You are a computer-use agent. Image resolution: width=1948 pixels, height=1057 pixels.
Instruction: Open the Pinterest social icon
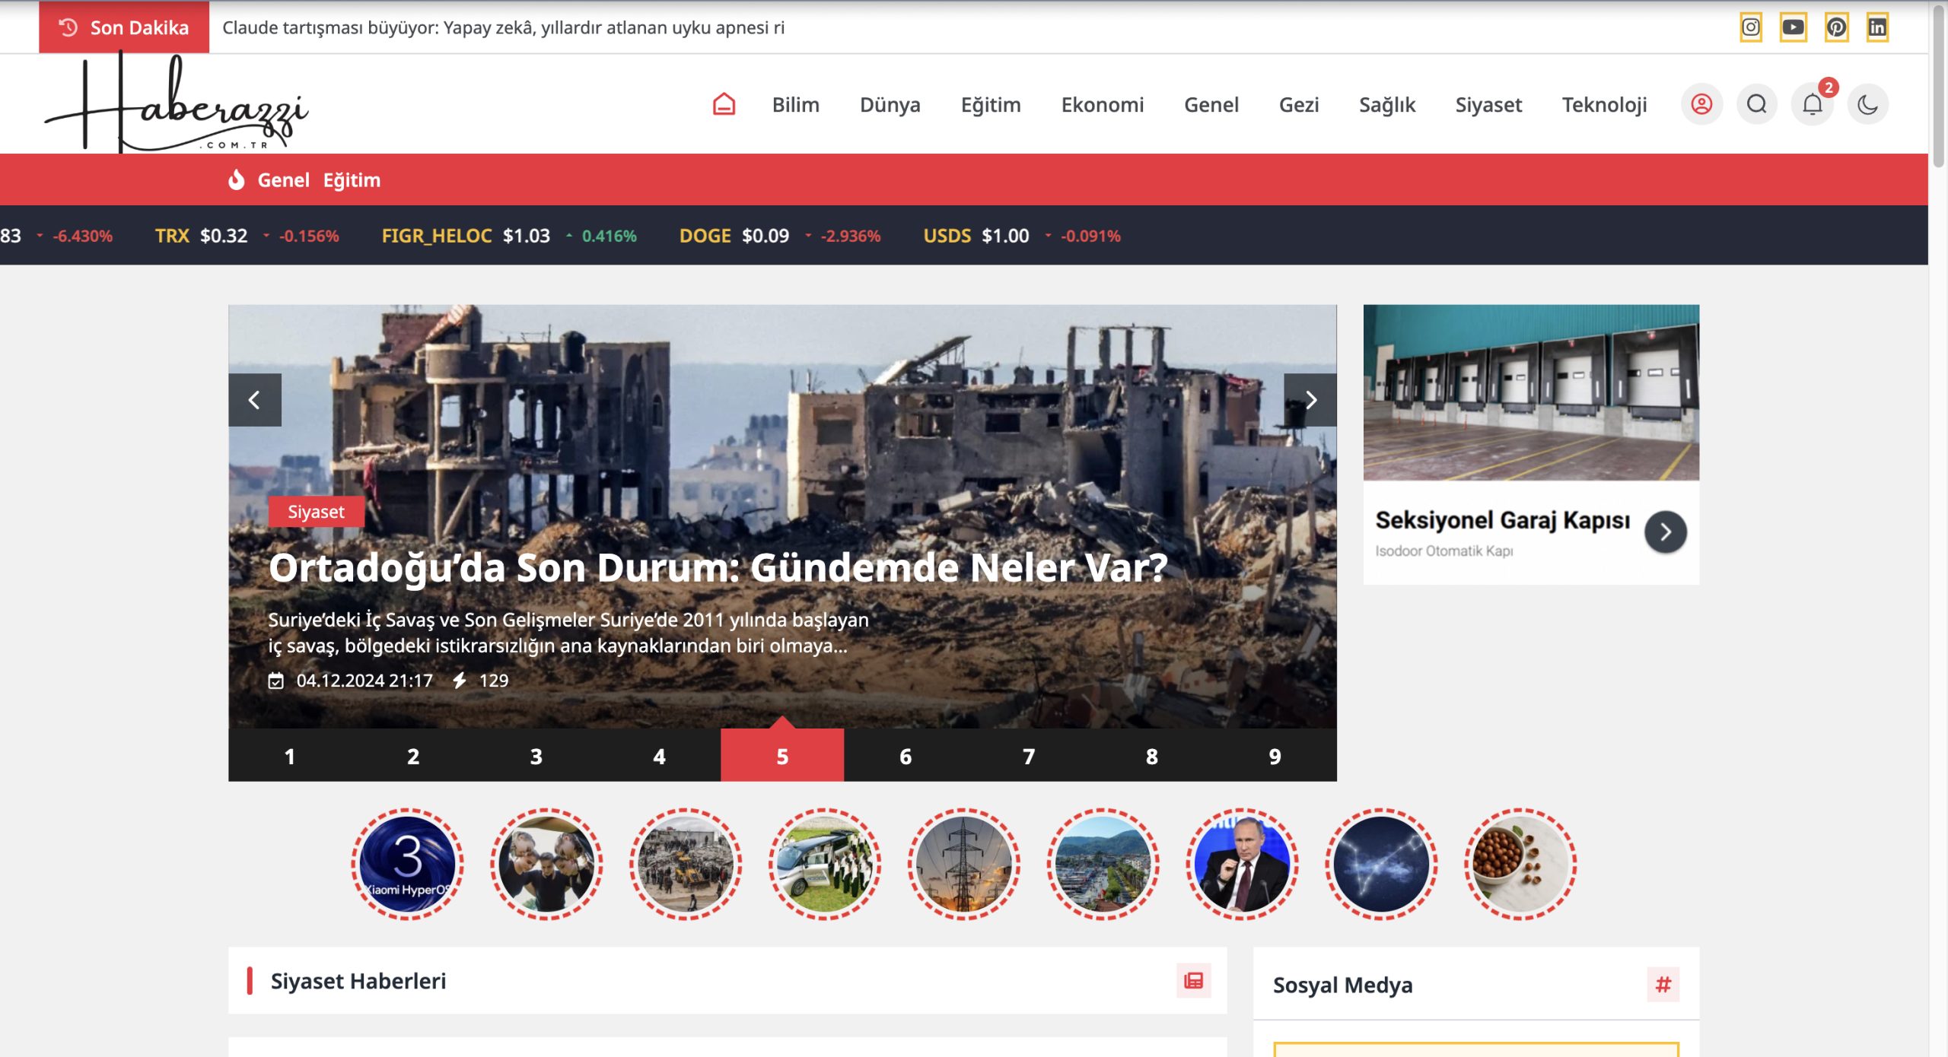1836,27
